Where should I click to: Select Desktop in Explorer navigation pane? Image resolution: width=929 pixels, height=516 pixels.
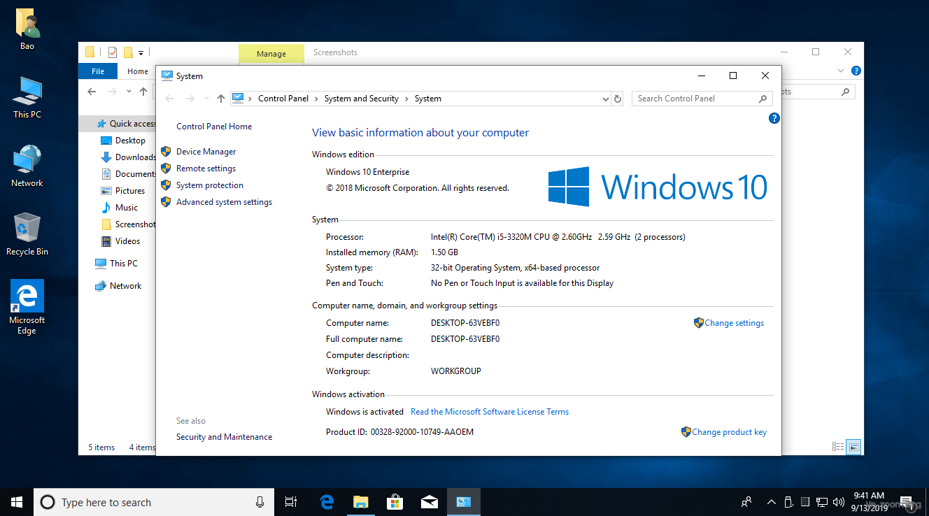[130, 141]
